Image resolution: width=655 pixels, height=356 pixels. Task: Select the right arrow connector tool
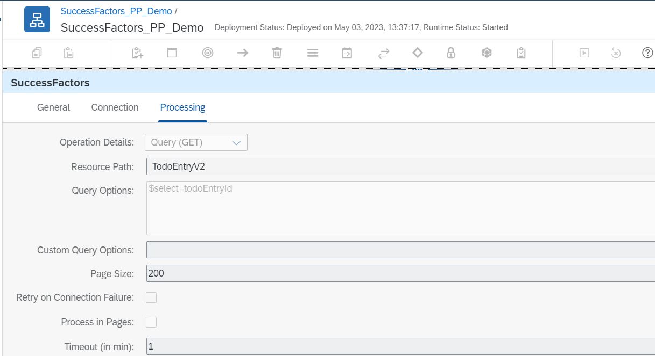(243, 53)
